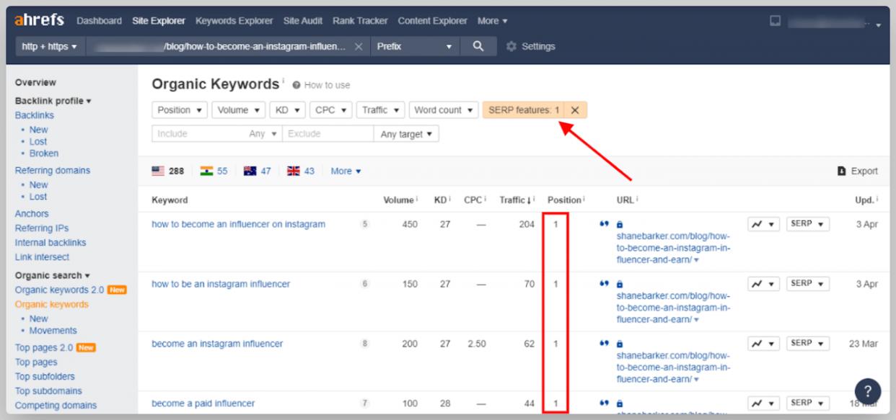Open Content Explorer

(432, 21)
